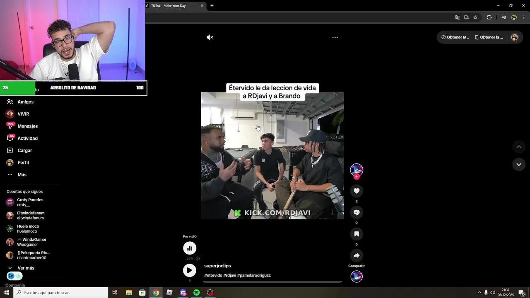Open Windows notification center

(x=522, y=293)
